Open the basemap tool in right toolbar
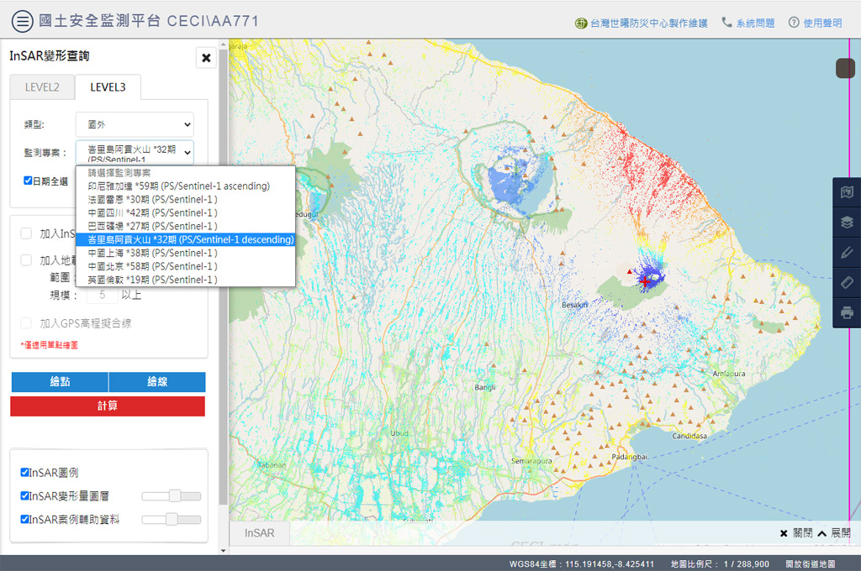 point(847,192)
